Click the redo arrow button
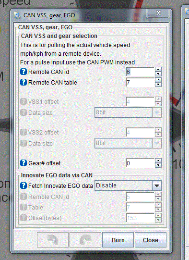The height and width of the screenshot is (260, 189). click(85, 240)
